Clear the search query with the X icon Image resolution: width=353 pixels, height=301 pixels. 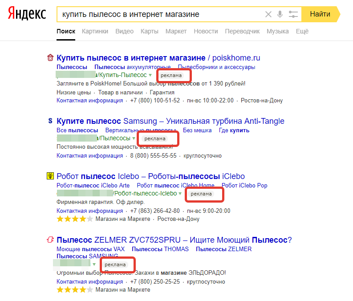[x=268, y=14]
